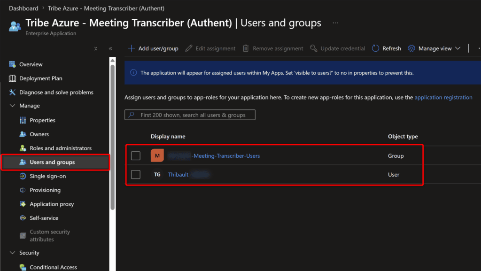481x271 pixels.
Task: Click the Properties bars icon
Action: point(23,120)
